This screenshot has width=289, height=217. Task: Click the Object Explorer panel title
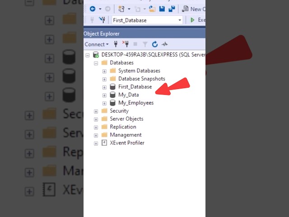click(101, 34)
